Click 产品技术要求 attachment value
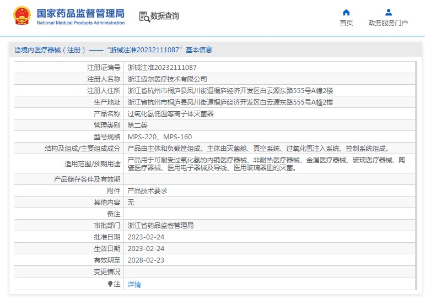425x300 pixels. (x=147, y=191)
